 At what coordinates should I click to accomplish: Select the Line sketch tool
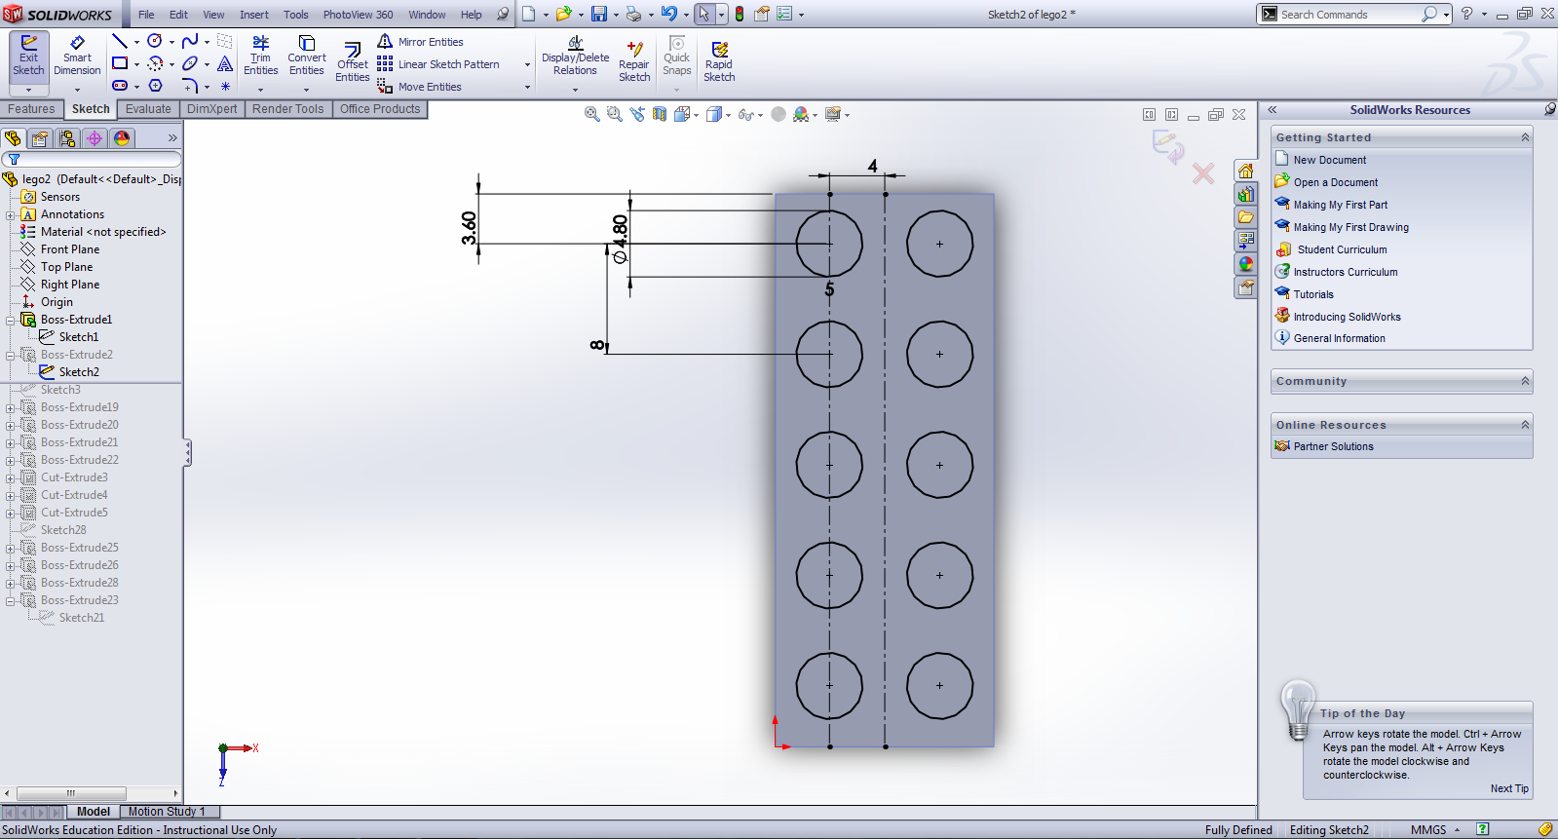(120, 41)
